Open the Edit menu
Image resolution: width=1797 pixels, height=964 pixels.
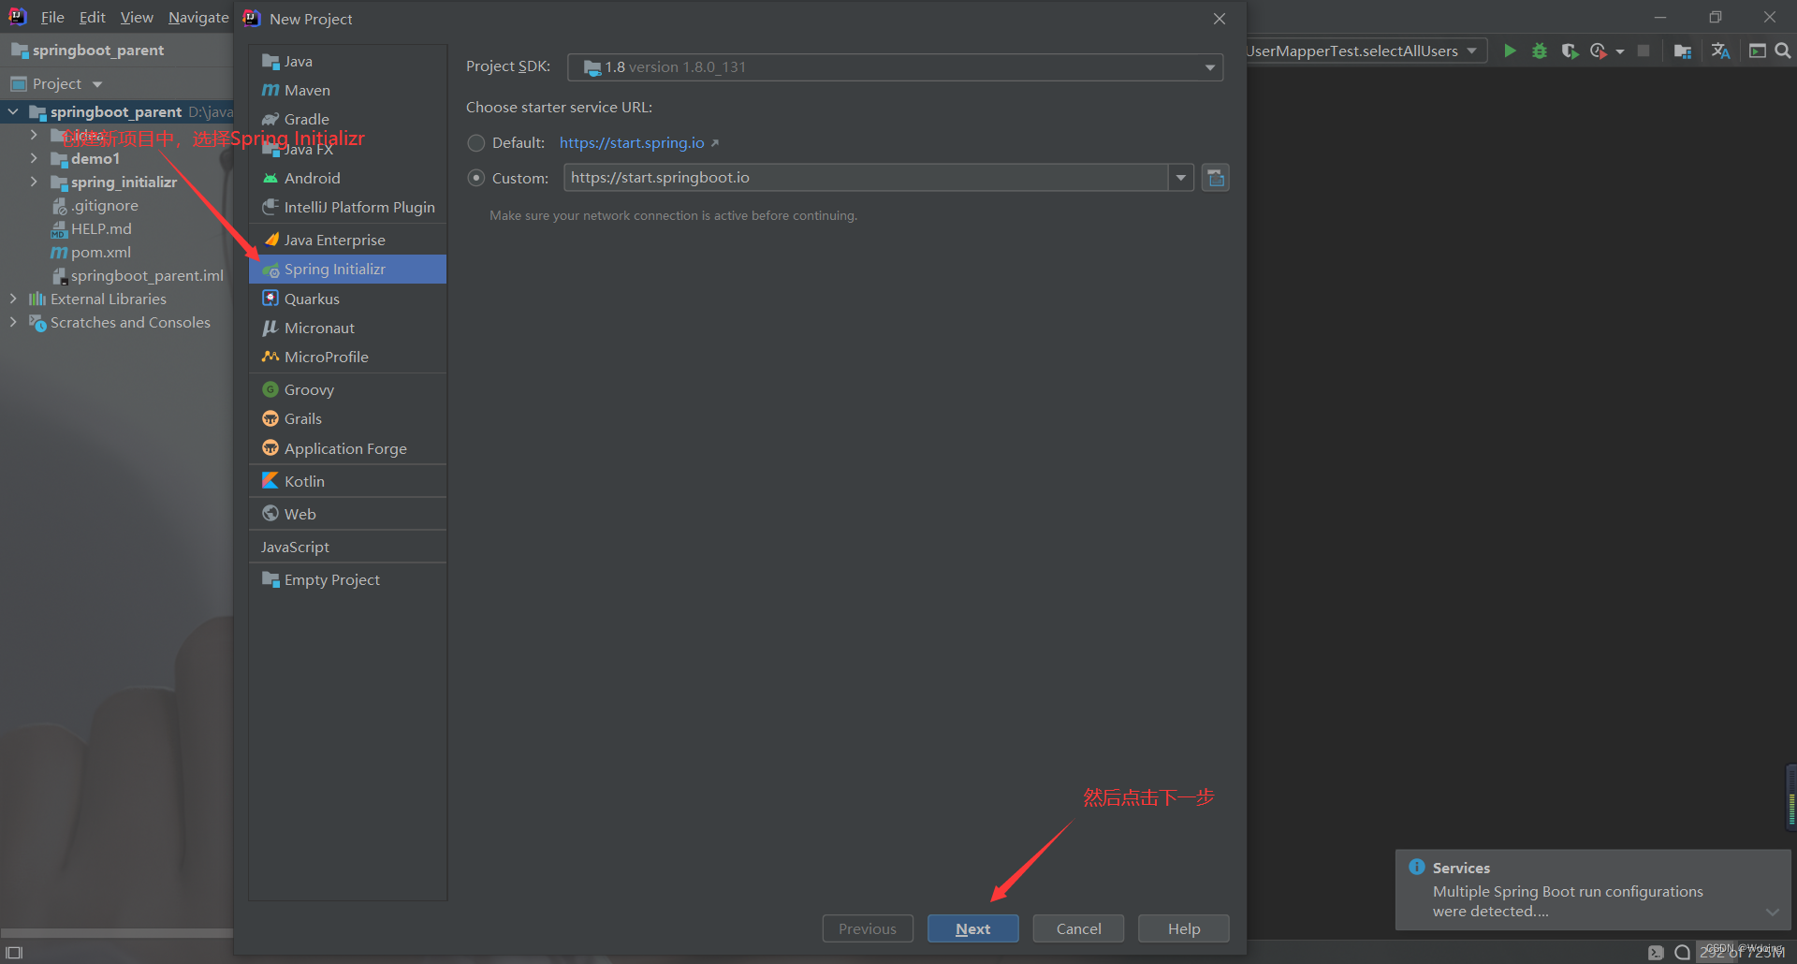coord(92,17)
